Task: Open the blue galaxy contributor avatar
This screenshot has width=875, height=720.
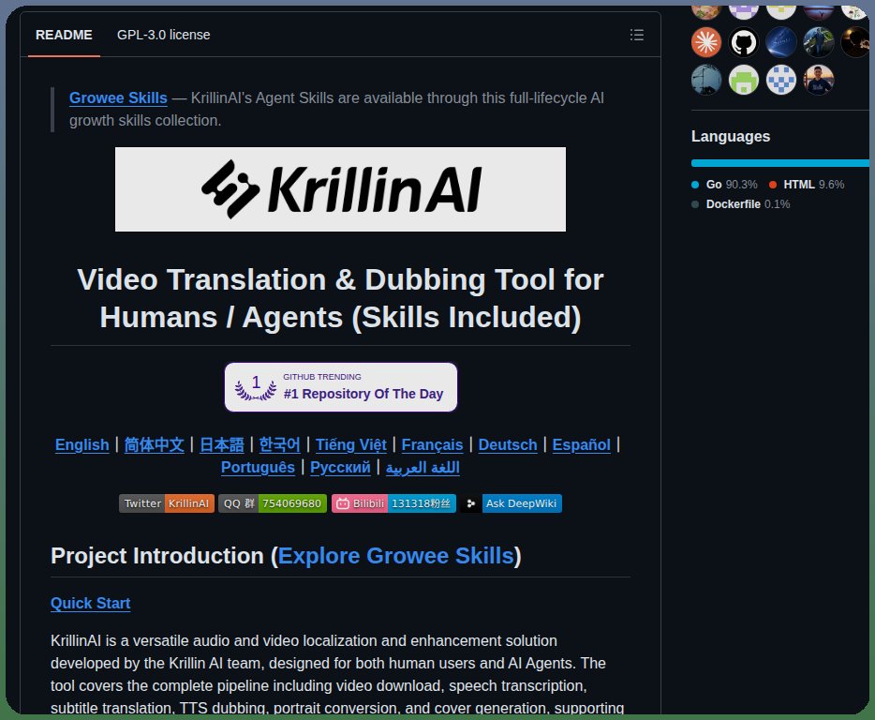Action: 780,42
